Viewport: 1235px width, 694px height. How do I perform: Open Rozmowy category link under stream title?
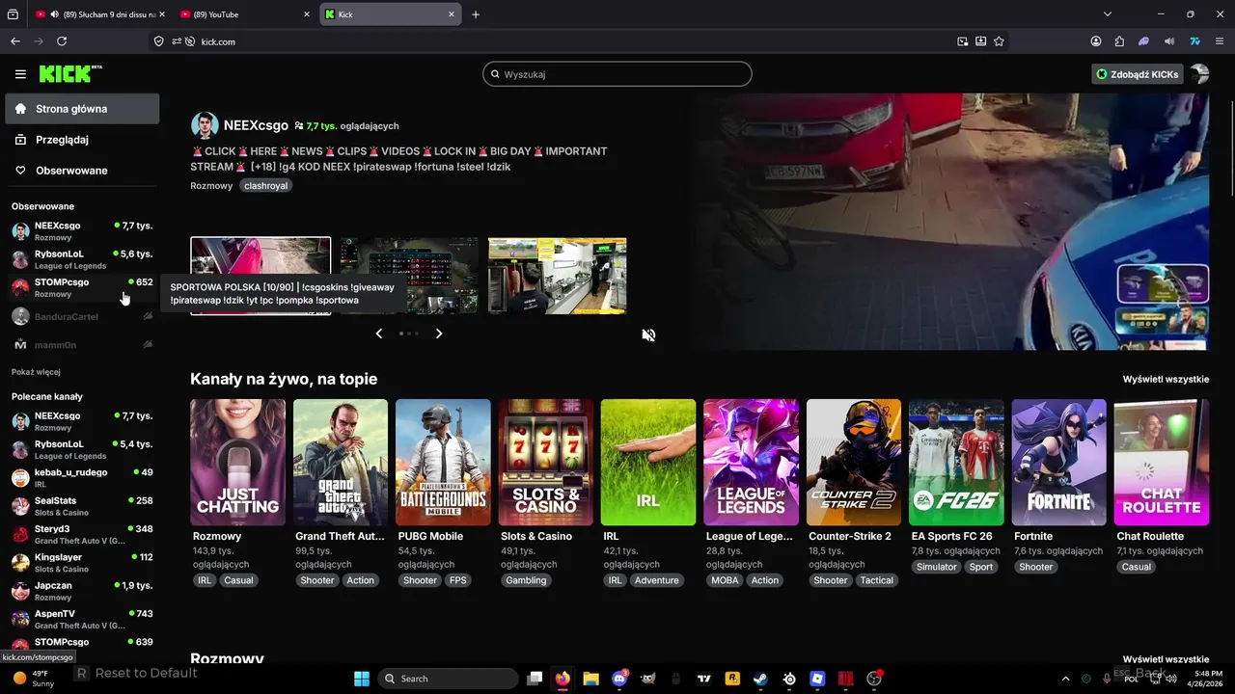pyautogui.click(x=211, y=186)
